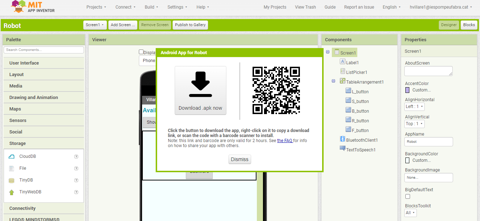Select BluetoothClient1 icon in component tree
Image resolution: width=480 pixels, height=221 pixels.
click(342, 140)
